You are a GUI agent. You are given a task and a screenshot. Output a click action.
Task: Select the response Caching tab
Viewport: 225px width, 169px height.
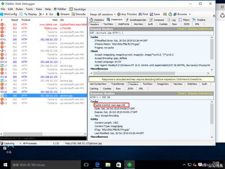click(x=94, y=88)
